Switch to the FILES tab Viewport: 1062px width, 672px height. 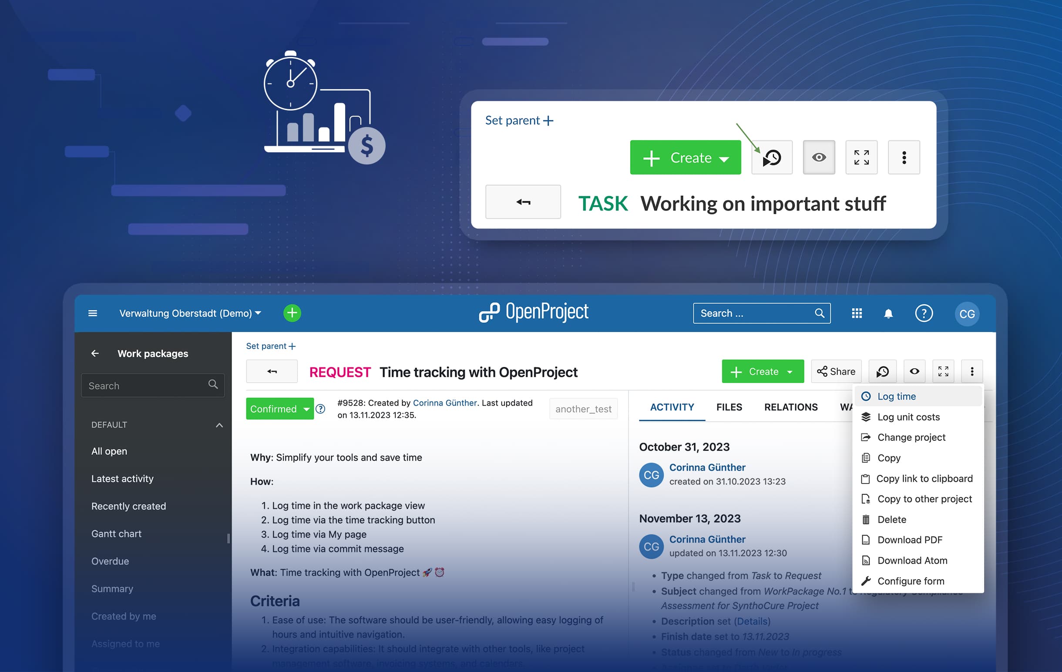click(x=728, y=406)
